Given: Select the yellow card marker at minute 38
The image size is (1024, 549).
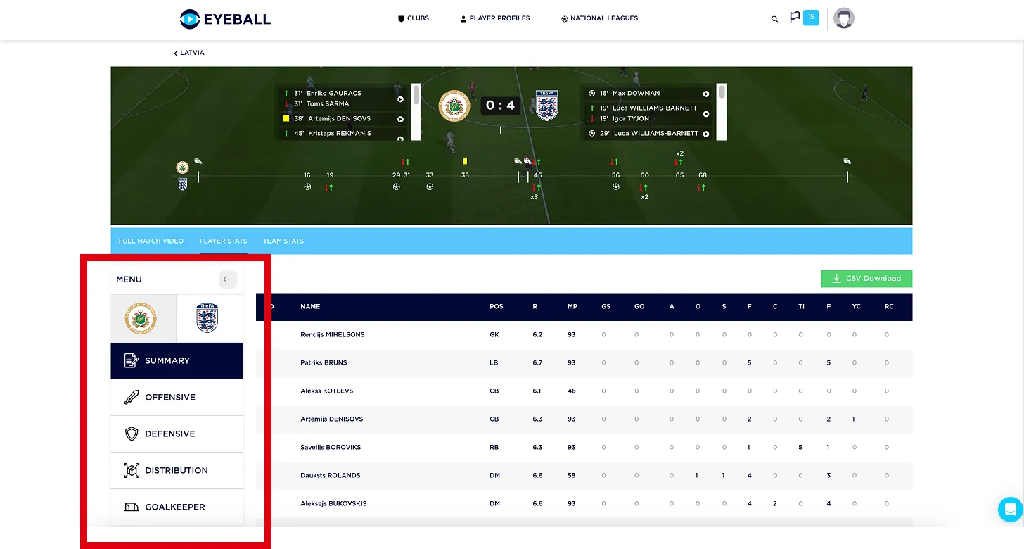Looking at the screenshot, I should click(x=465, y=161).
